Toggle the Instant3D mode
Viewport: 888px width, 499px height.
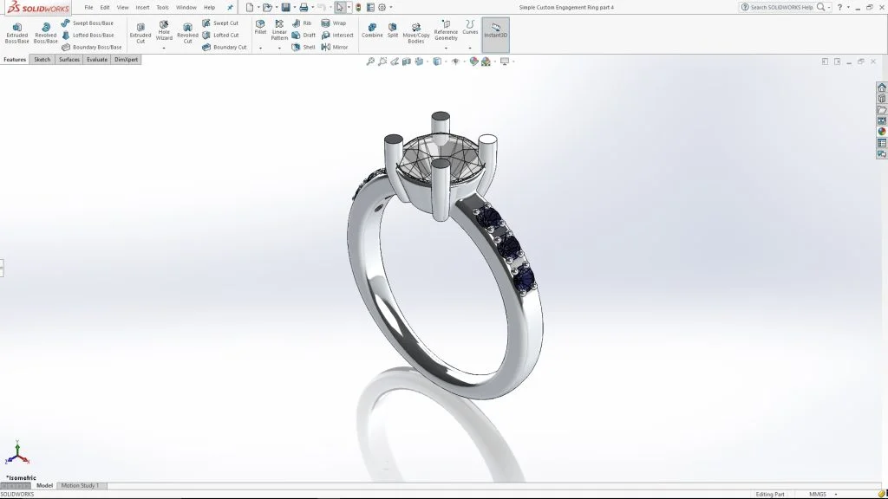(495, 30)
